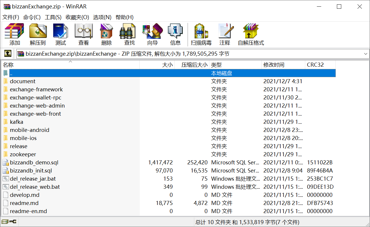Select the parent directory '..' row
This screenshot has height=227, width=370.
(x=168, y=73)
